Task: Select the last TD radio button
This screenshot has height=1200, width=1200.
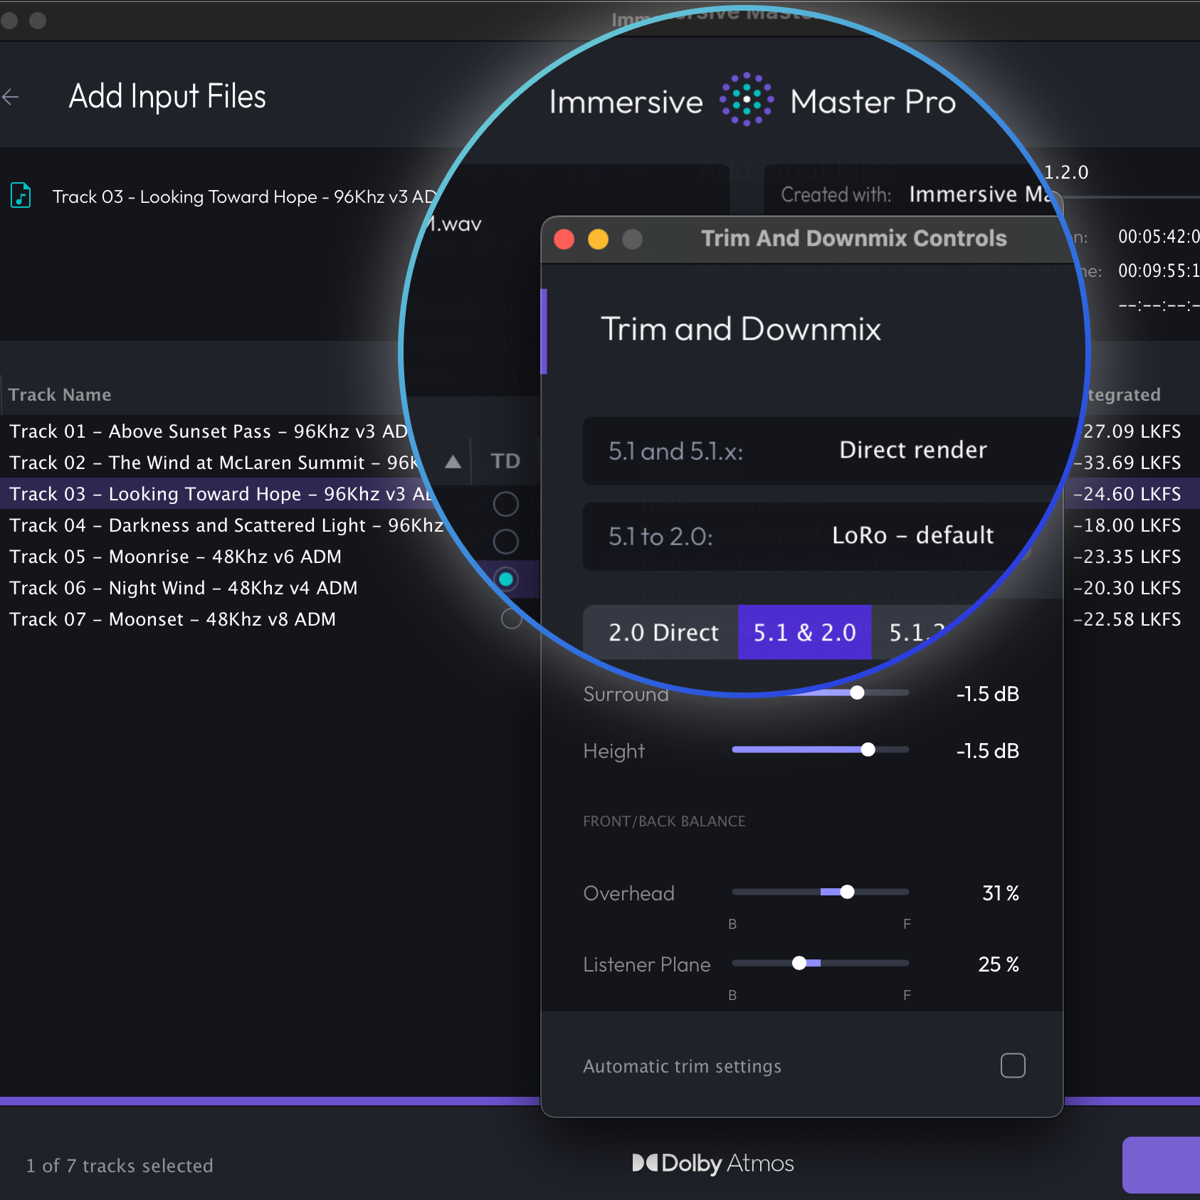Action: [x=511, y=618]
